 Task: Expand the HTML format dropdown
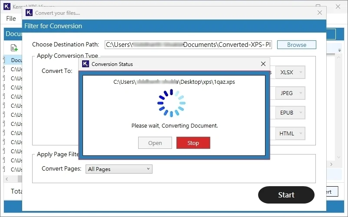pos(290,133)
